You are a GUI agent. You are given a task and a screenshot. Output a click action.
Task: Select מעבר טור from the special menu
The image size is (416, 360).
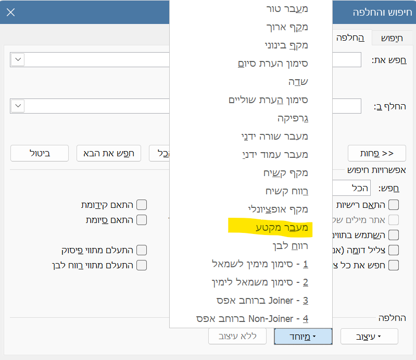[287, 9]
